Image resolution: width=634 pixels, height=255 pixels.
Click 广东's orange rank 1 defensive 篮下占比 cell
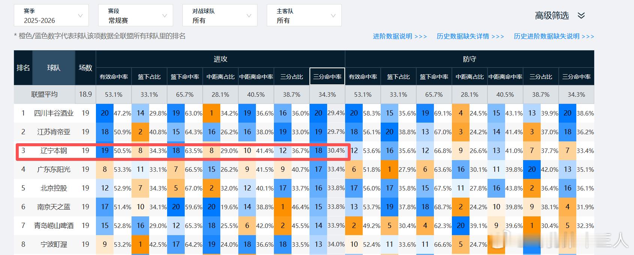(x=390, y=169)
